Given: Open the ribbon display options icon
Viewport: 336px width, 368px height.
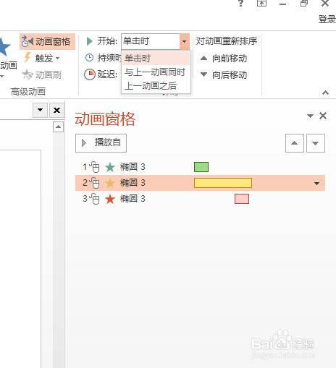Looking at the screenshot, I should click(261, 4).
